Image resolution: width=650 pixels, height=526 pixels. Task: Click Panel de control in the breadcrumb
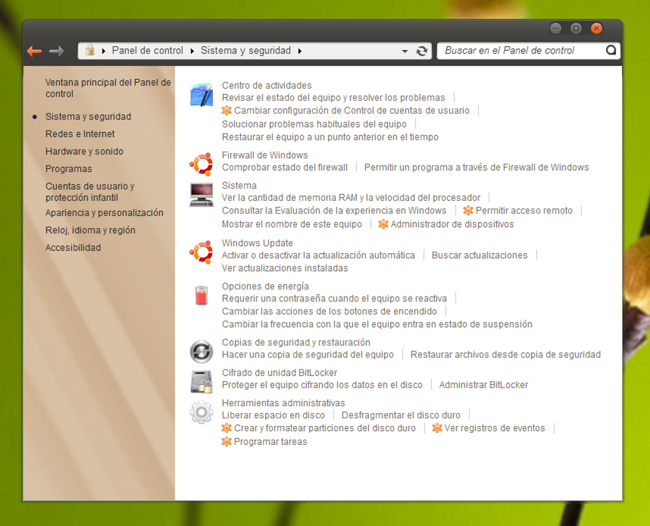pos(147,50)
